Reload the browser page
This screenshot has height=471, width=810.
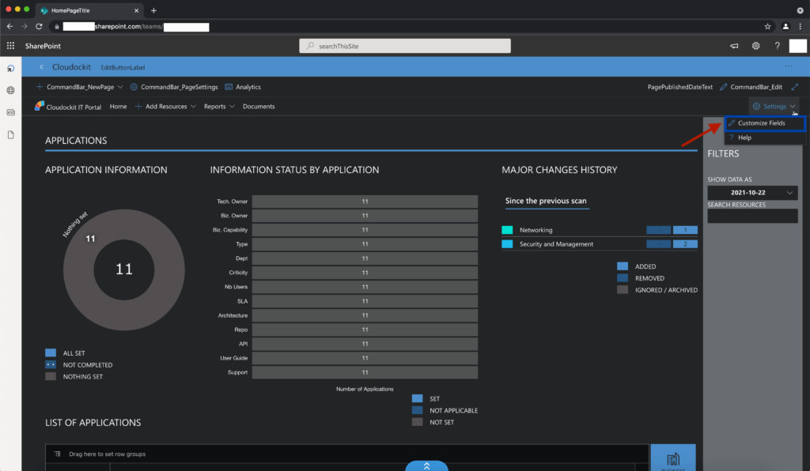tap(39, 26)
